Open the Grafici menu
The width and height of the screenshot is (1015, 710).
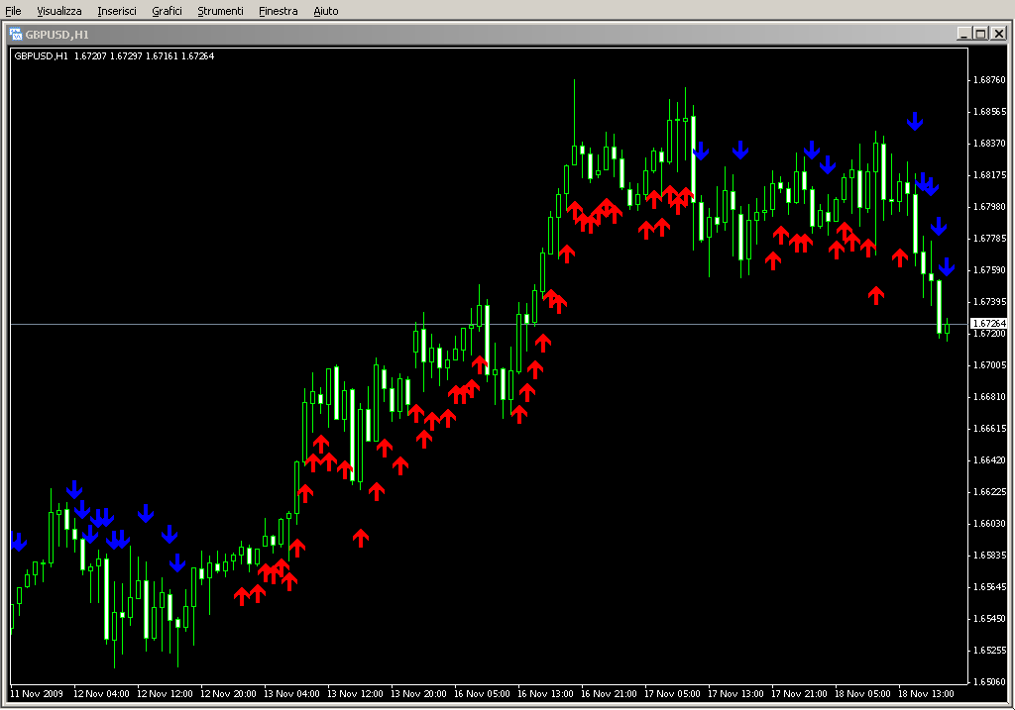(167, 11)
